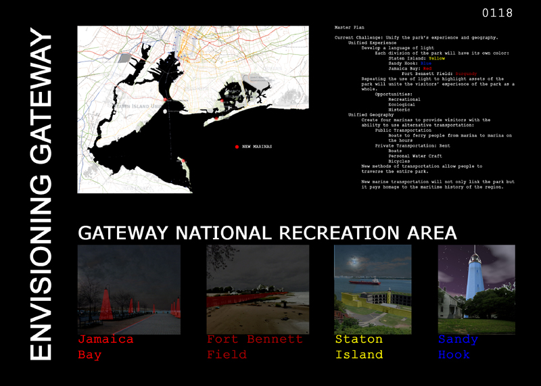Image resolution: width=541 pixels, height=386 pixels.
Task: Click the "Public Transportation" line
Action: tap(403, 130)
